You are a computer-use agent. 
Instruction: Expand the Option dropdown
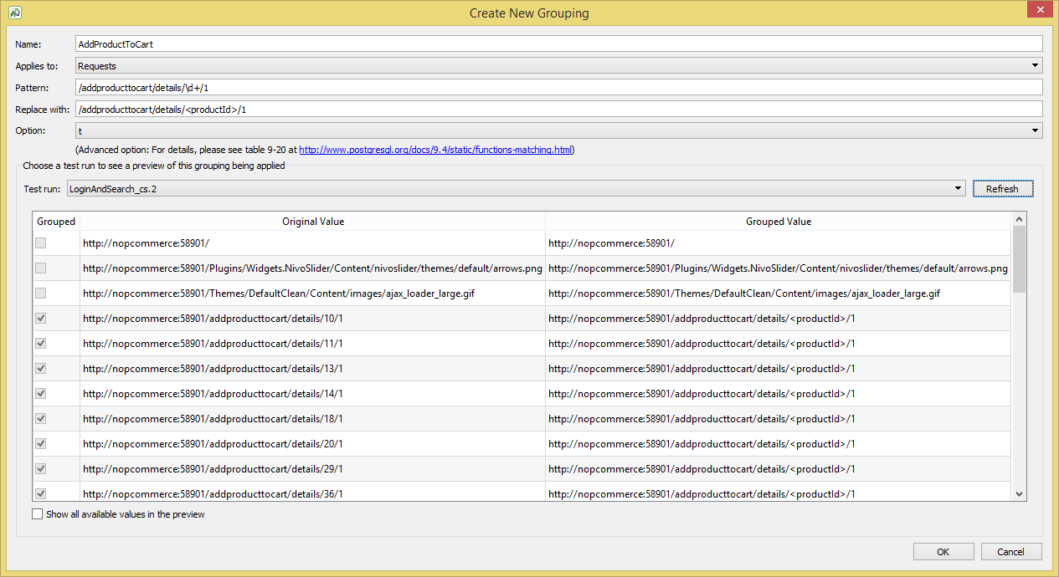point(558,130)
